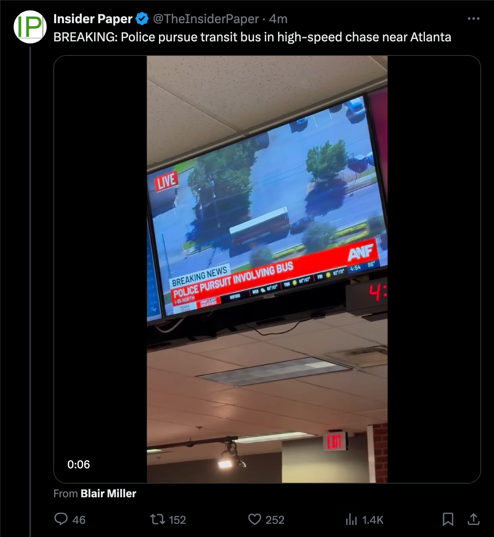Image resolution: width=494 pixels, height=537 pixels.
Task: Click the share upload icon
Action: click(x=473, y=519)
